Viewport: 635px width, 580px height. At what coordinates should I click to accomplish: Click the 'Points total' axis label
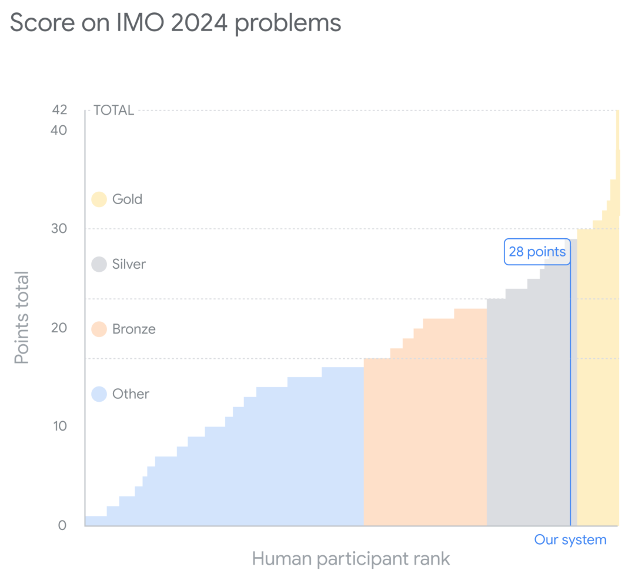(22, 318)
